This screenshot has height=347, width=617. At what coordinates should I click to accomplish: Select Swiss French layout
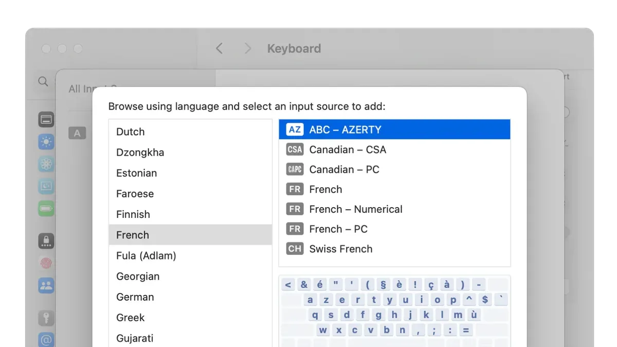click(394, 249)
